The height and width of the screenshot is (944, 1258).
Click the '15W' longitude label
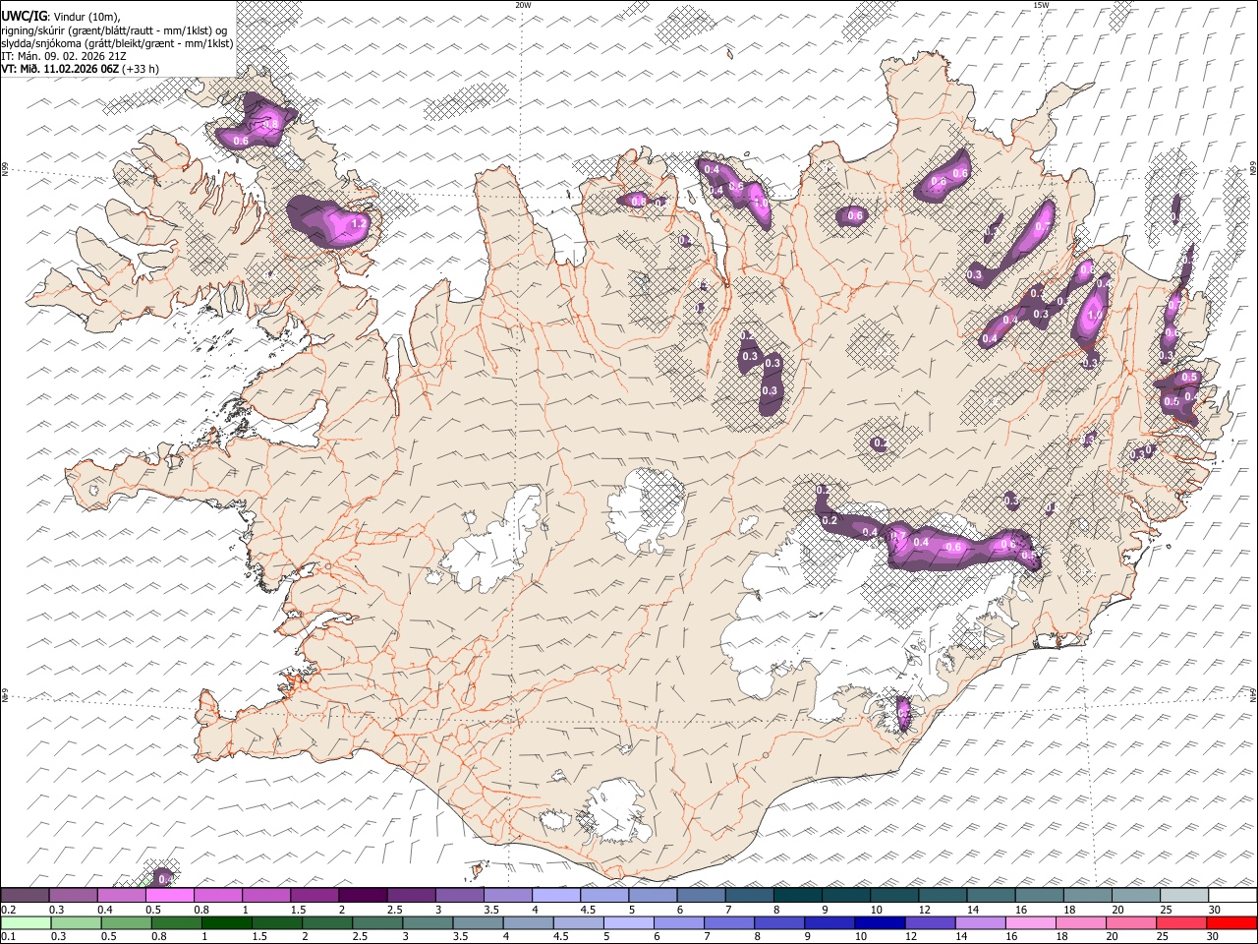[1041, 5]
